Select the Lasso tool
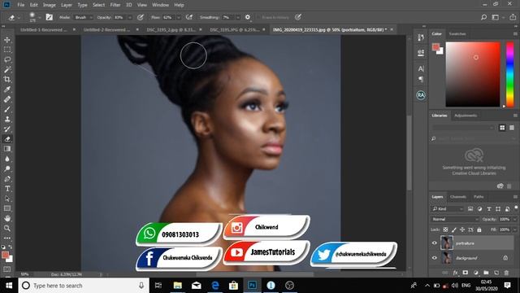 pos(7,59)
